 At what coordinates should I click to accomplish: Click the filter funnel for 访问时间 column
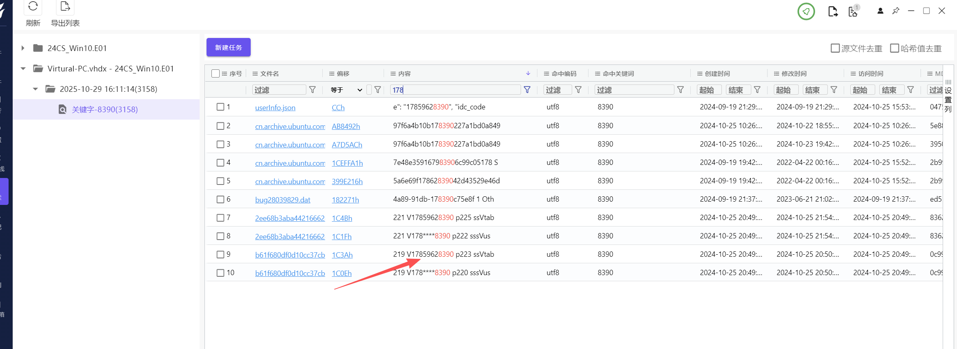910,90
